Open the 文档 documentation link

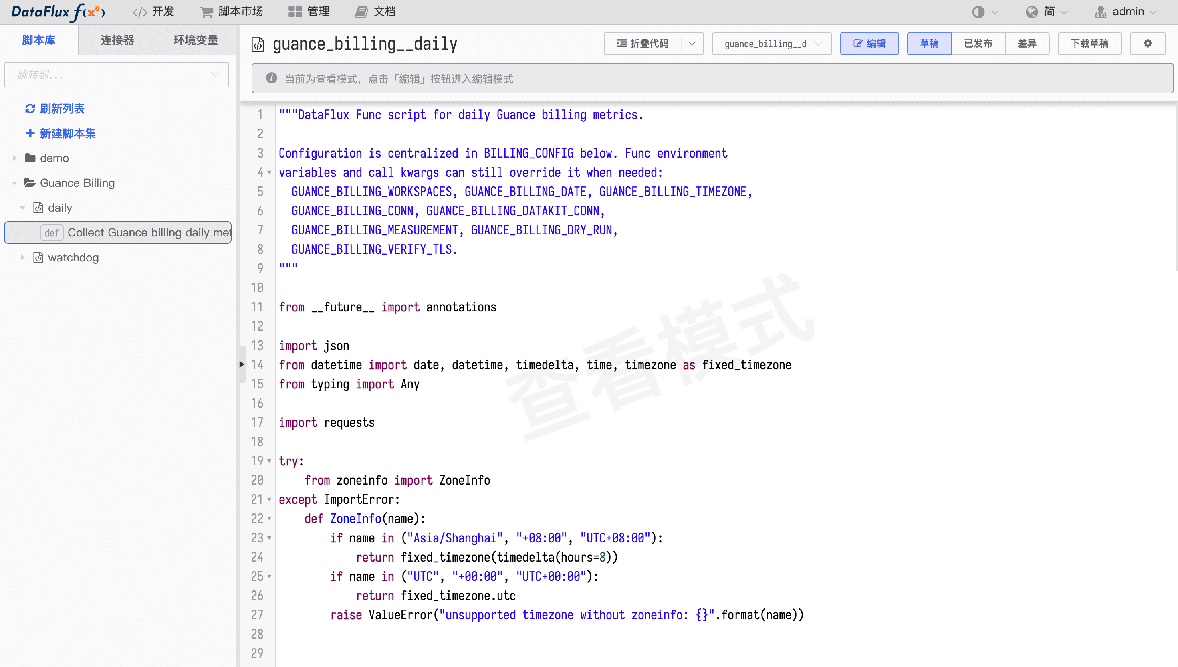(x=375, y=12)
